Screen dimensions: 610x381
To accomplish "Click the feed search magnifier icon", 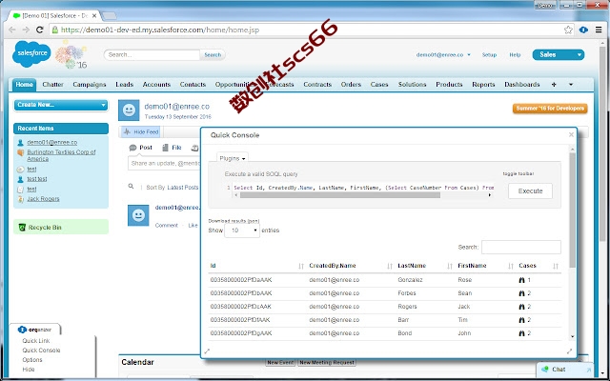I will (x=132, y=187).
